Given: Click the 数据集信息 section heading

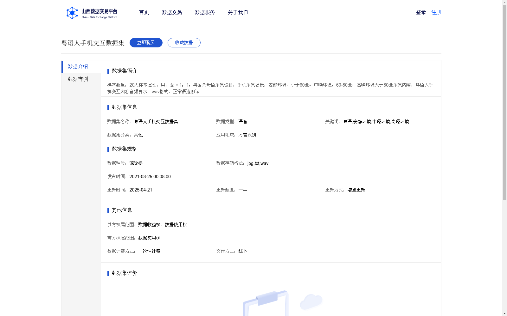Looking at the screenshot, I should 124,107.
